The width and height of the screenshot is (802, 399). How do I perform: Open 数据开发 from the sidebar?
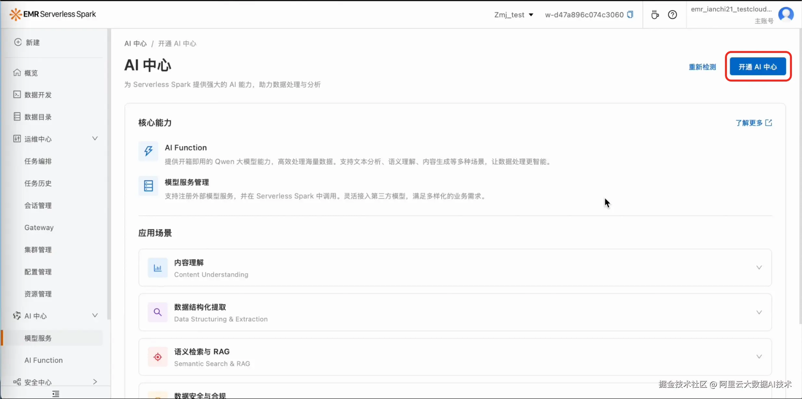[38, 95]
